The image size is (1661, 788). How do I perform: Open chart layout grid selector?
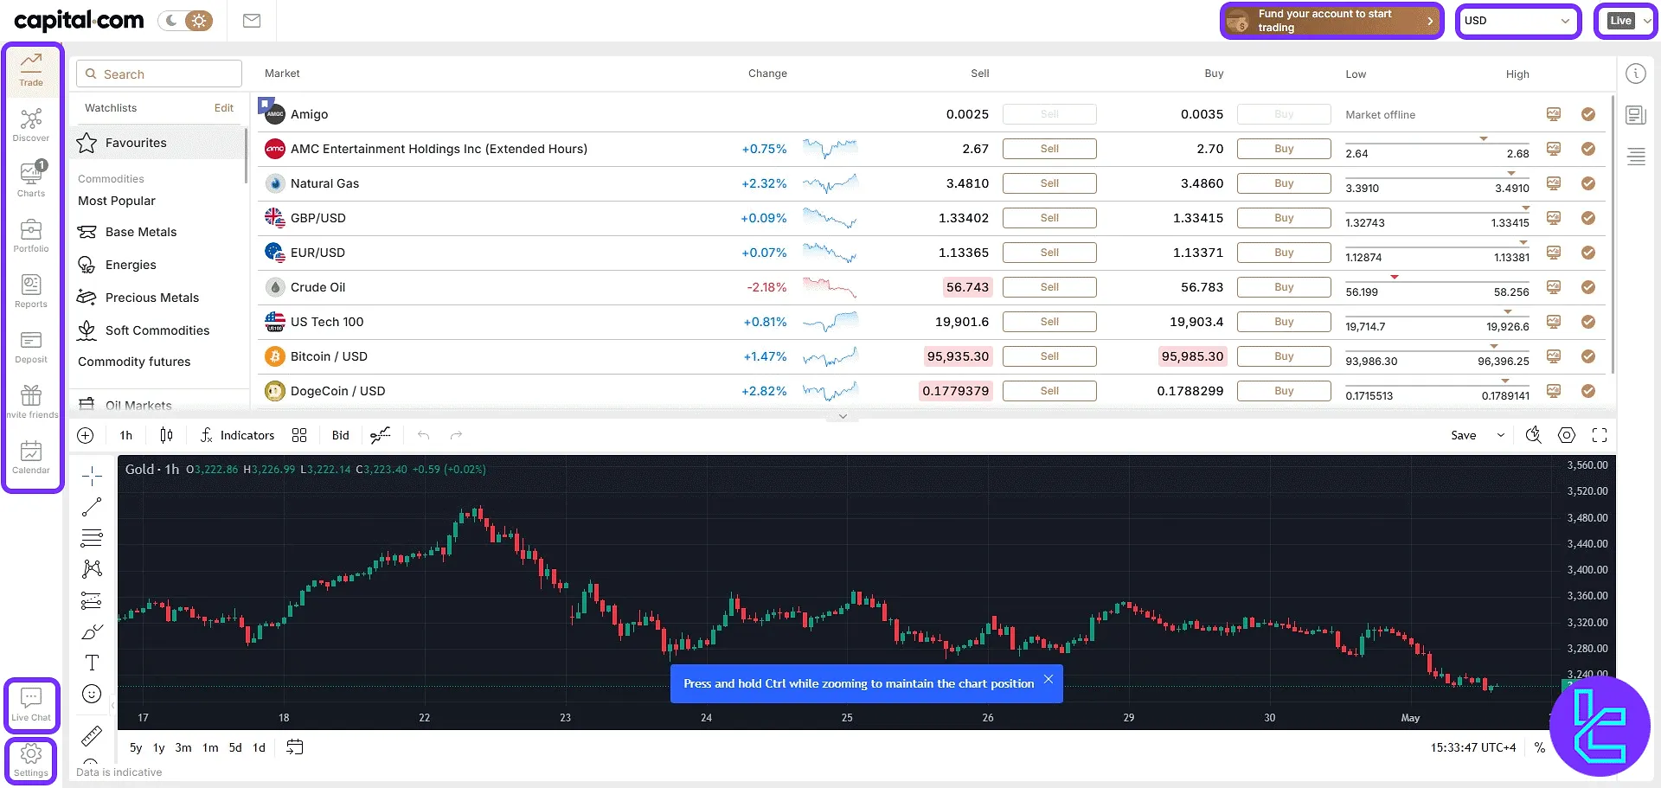[299, 435]
